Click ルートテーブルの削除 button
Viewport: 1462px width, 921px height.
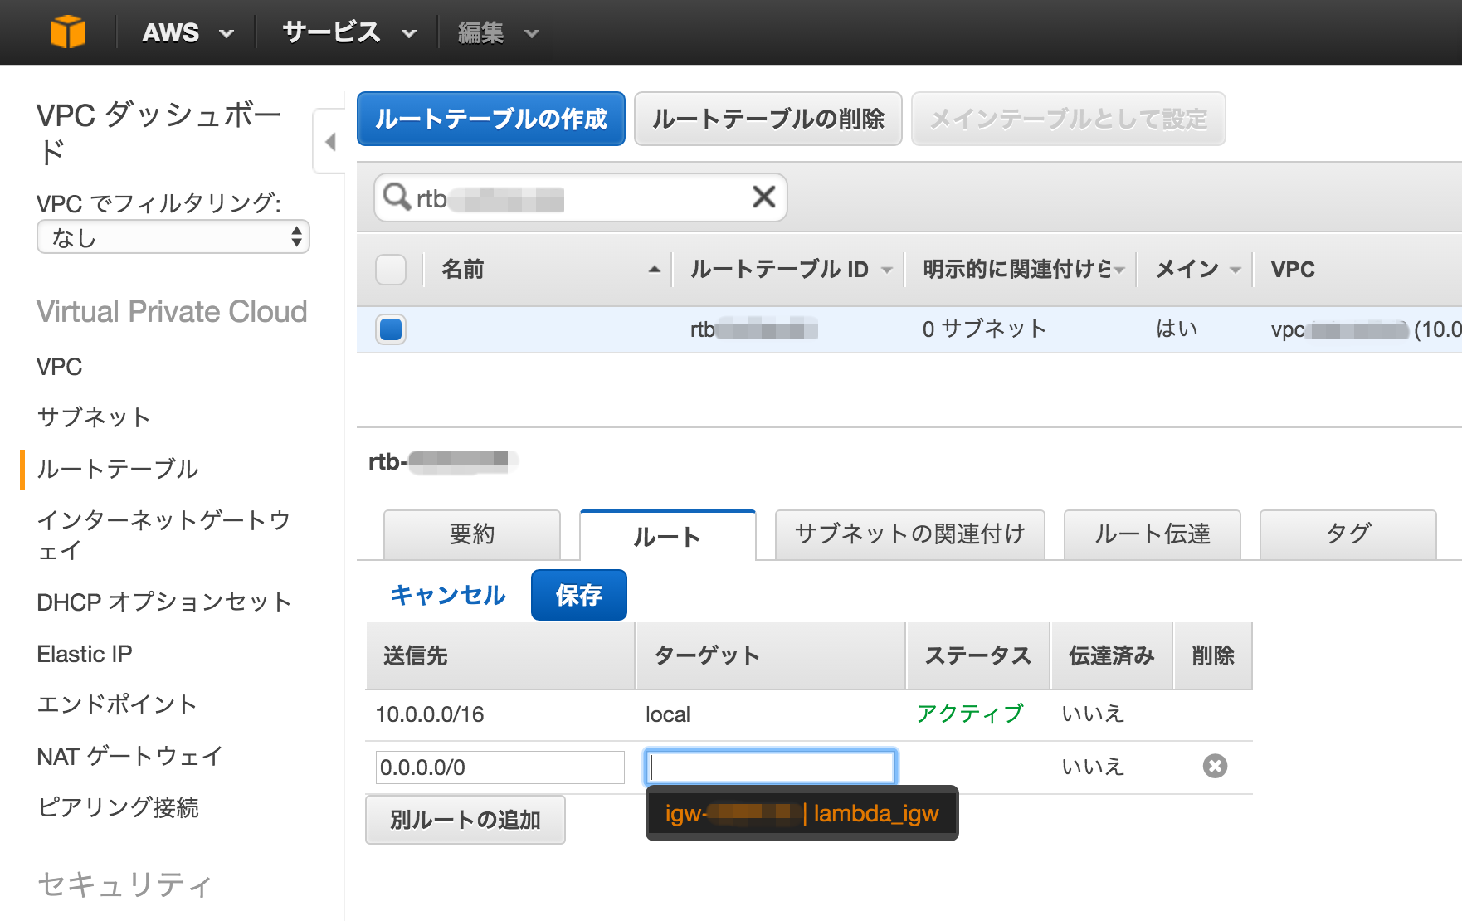768,119
